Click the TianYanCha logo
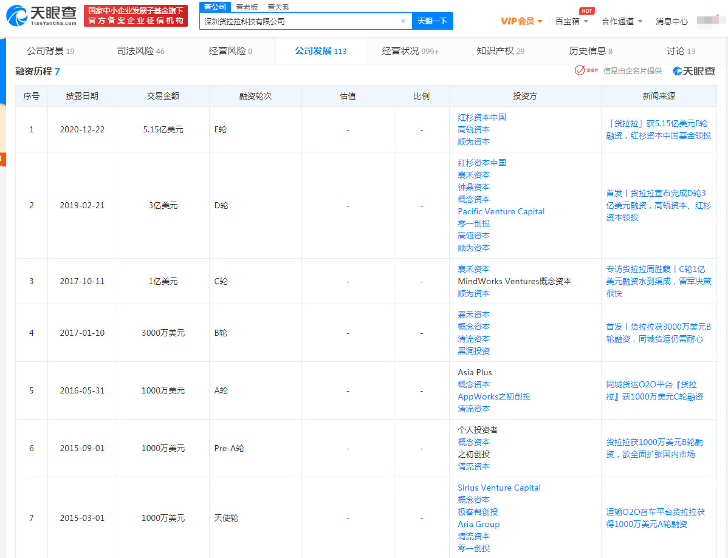728x558 pixels. pos(41,15)
